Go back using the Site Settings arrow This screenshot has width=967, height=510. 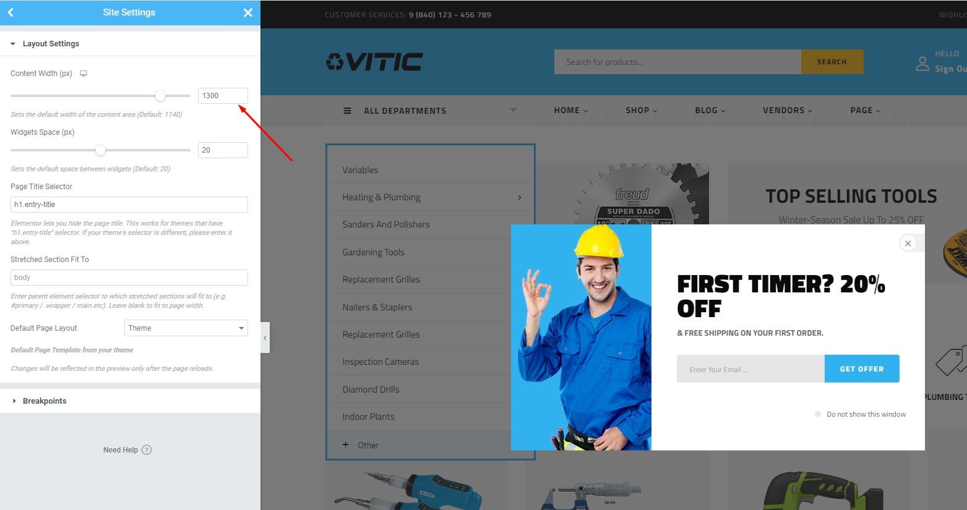tap(11, 12)
